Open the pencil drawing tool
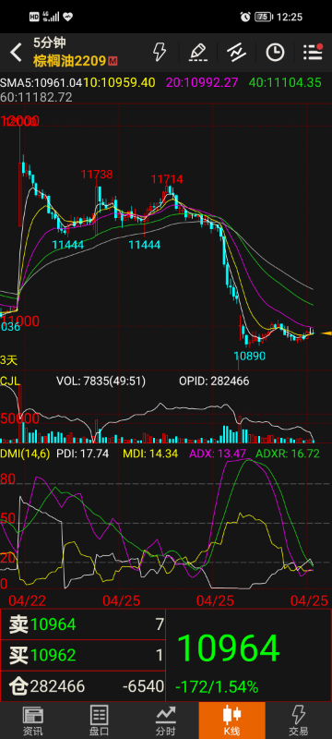Image resolution: width=332 pixels, height=739 pixels. 198,52
